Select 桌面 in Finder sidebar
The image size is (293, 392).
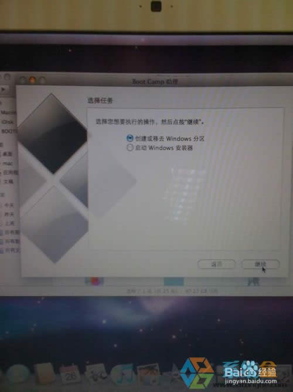point(8,154)
